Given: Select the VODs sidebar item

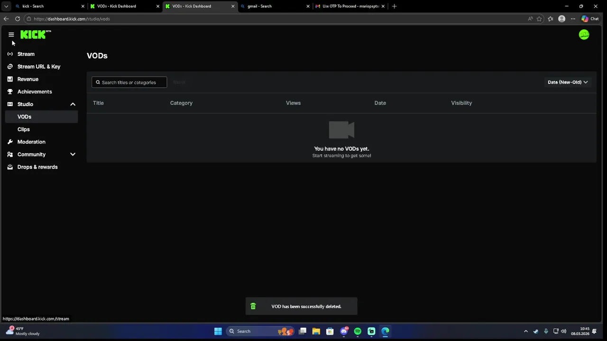Looking at the screenshot, I should (x=41, y=117).
